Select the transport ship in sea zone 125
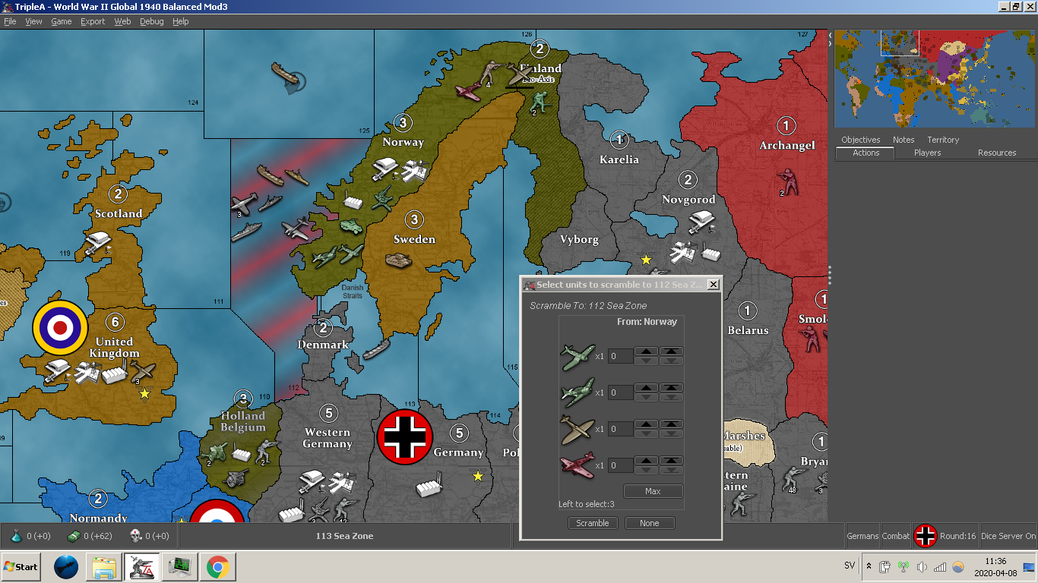 click(287, 74)
